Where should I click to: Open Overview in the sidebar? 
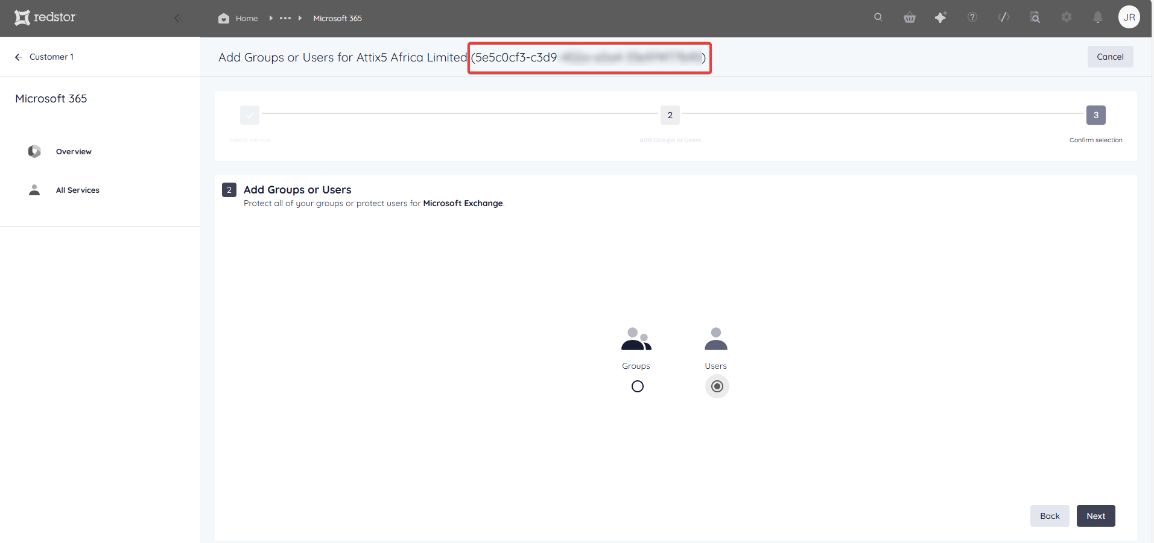click(74, 151)
